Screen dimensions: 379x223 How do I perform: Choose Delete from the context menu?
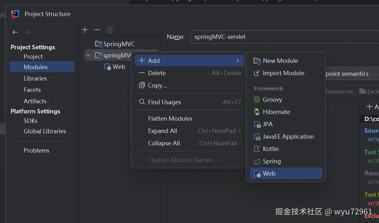tap(157, 73)
